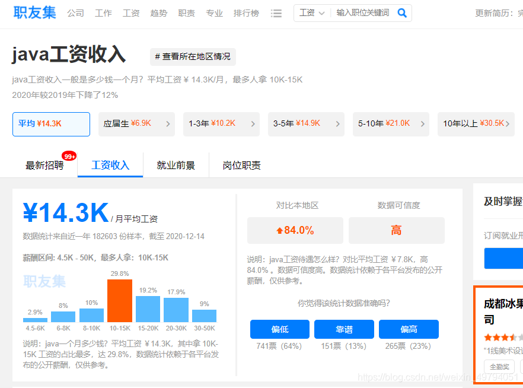Click the 全勤奖 tag on the company card
The width and height of the screenshot is (523, 388).
(x=499, y=367)
